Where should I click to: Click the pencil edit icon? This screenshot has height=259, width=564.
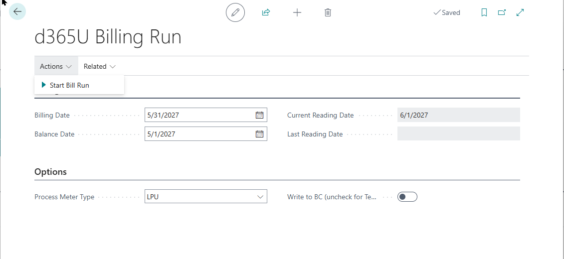[x=235, y=12]
